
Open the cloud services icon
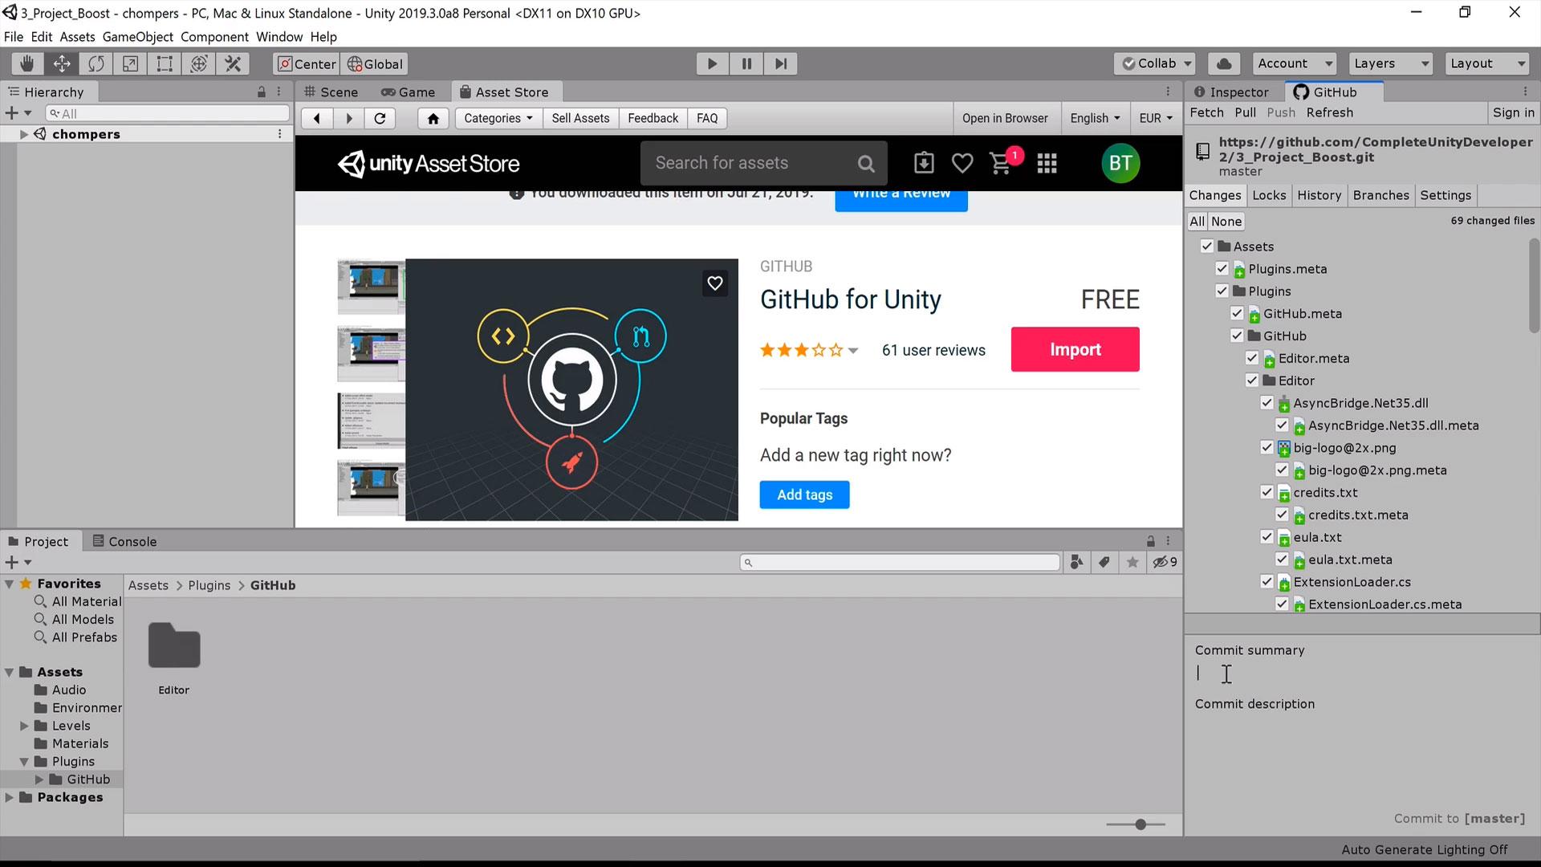click(x=1224, y=63)
